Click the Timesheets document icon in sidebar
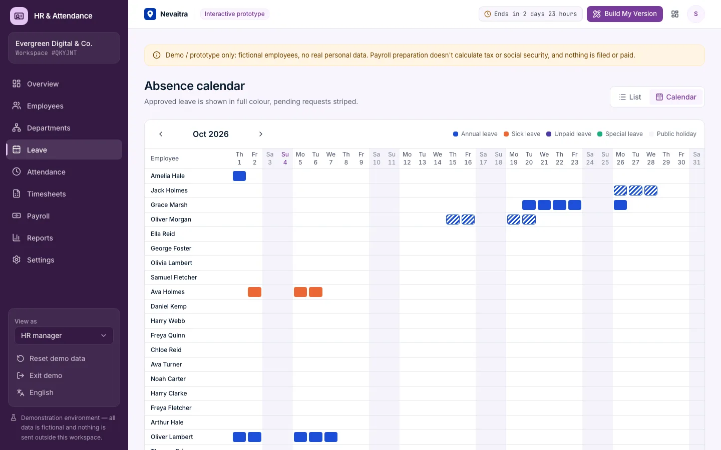 pyautogui.click(x=17, y=193)
